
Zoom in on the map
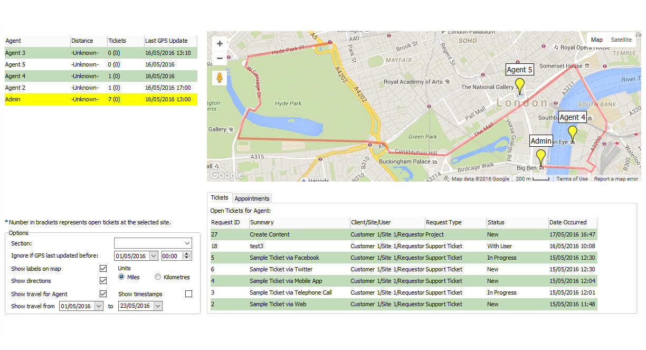[220, 43]
